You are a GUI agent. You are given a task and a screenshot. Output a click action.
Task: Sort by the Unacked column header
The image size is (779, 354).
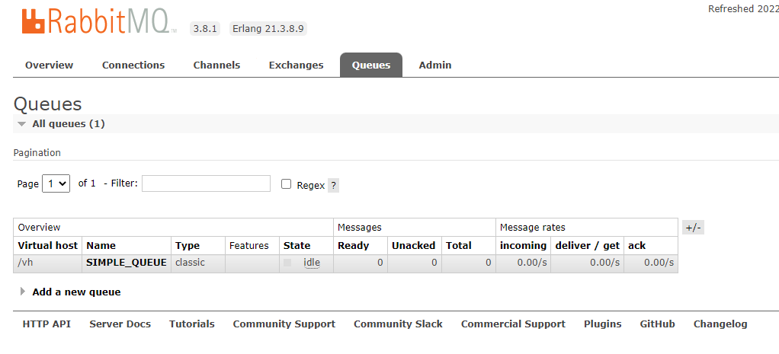coord(413,246)
